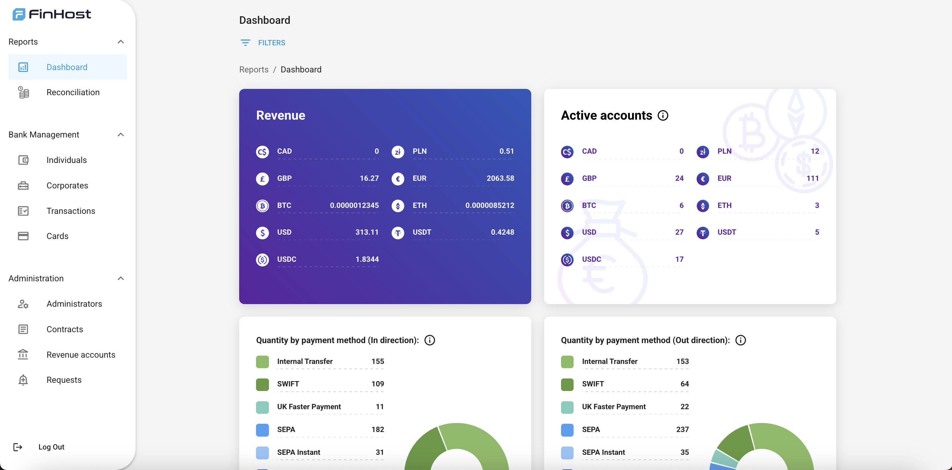
Task: Click the Log Out arrow icon
Action: click(18, 447)
